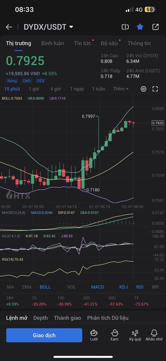This screenshot has width=166, height=361.
Task: Toggle the MACD indicator
Action: [x=98, y=287]
